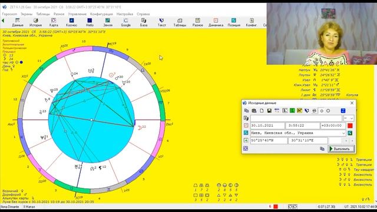
Task: Open the Небо sky view
Action: coord(90,22)
